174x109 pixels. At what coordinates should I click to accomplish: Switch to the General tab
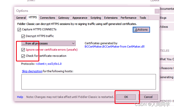click(21, 18)
